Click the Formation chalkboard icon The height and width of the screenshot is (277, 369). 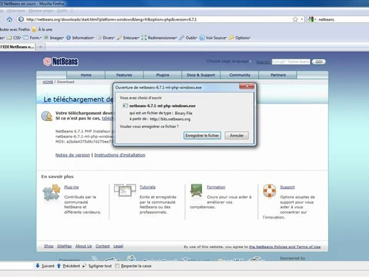[x=196, y=190]
